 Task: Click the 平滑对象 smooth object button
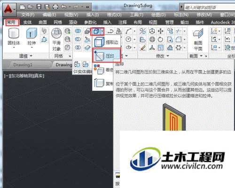[x=56, y=39]
